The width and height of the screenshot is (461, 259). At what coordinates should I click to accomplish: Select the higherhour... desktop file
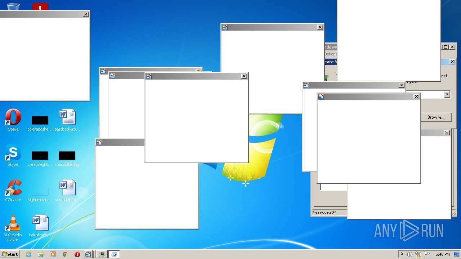point(40,193)
